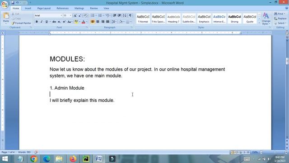Activate the Format Painter

[x=21, y=23]
